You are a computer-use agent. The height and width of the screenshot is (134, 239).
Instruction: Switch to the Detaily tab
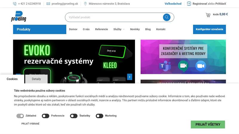click(36, 79)
